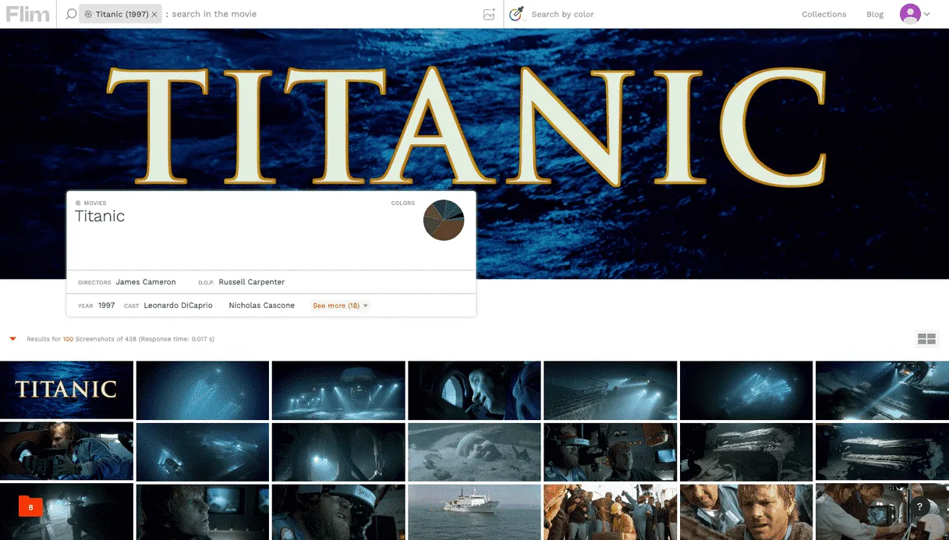Expand See more (18) cast list
The height and width of the screenshot is (540, 949).
click(341, 305)
